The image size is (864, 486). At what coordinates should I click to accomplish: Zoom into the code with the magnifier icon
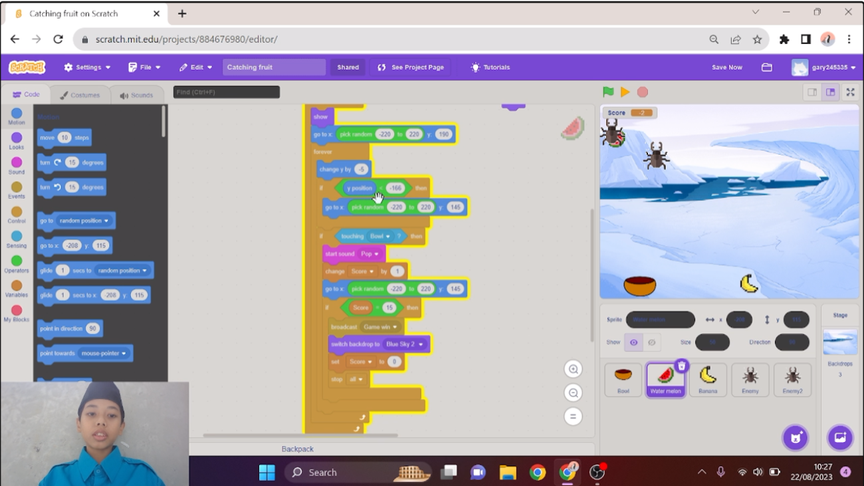[573, 368]
